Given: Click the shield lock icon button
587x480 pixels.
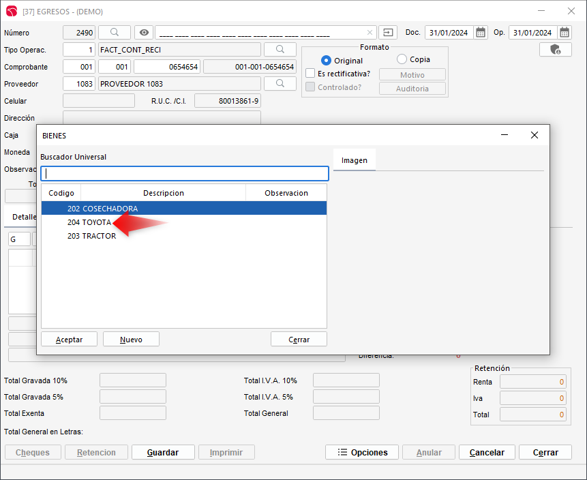Looking at the screenshot, I should coord(555,50).
